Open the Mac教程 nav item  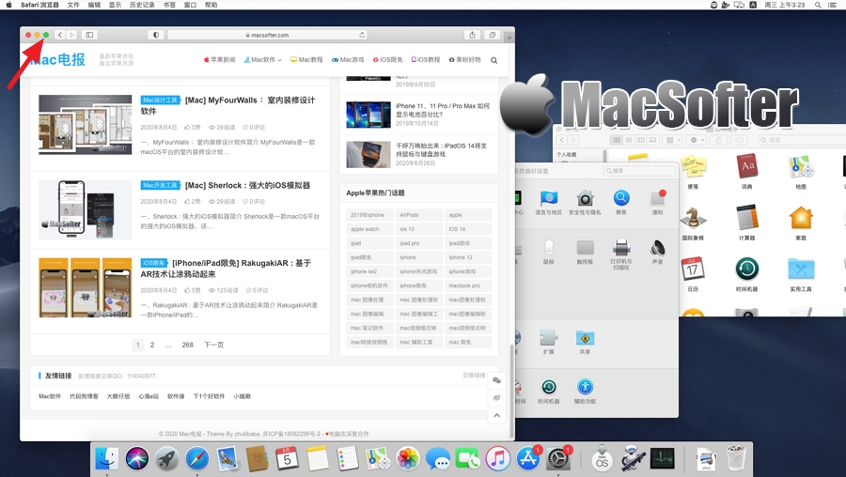tap(305, 60)
